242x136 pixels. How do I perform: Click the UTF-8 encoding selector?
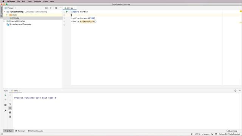(198, 134)
